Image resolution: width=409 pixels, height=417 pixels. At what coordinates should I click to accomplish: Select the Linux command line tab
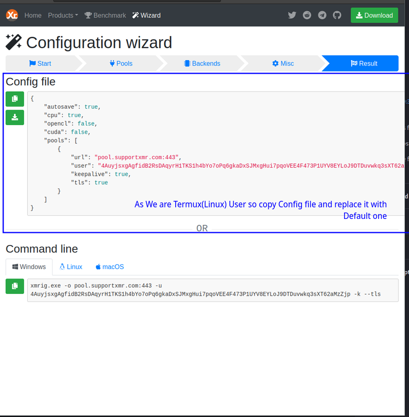click(x=71, y=266)
